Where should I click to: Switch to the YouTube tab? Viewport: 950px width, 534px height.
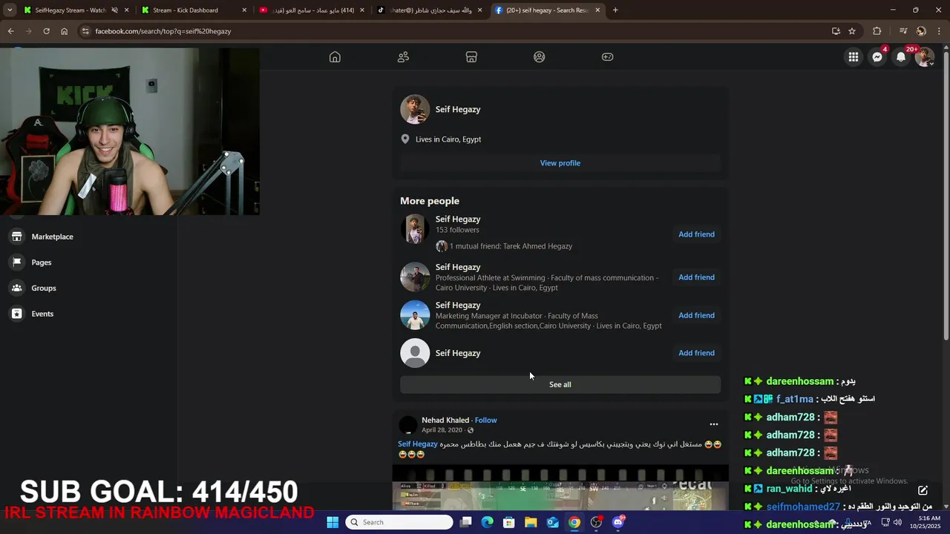(x=311, y=10)
